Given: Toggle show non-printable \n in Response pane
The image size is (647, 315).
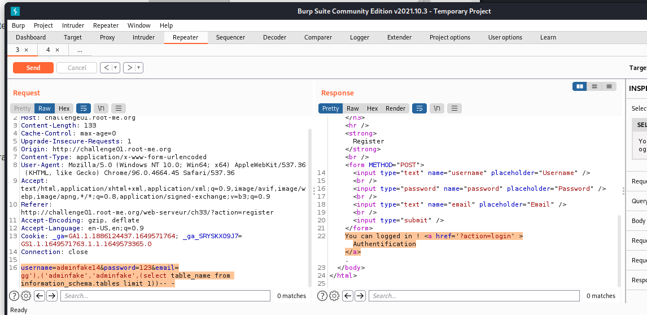Looking at the screenshot, I should click(437, 108).
